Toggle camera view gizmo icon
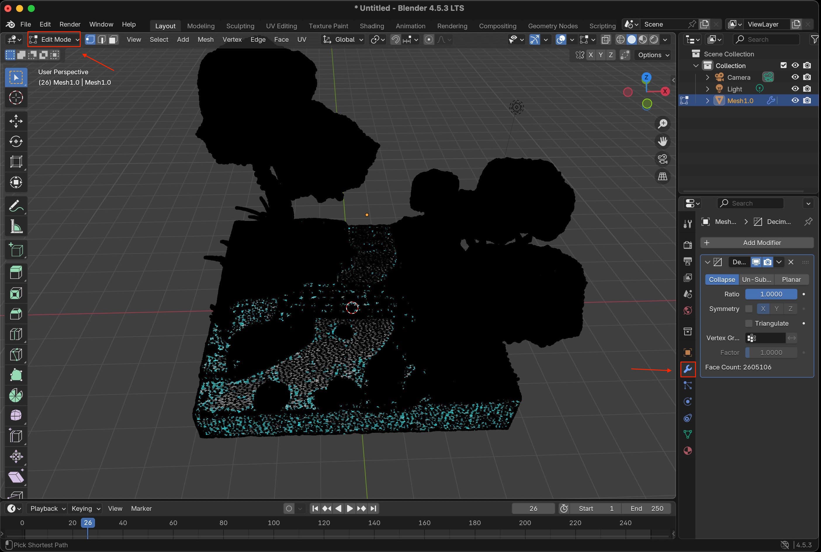821x552 pixels. click(x=663, y=159)
